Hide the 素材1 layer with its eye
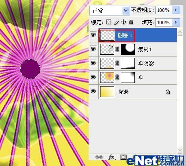Screen dimensions: 186x166 click(93, 49)
